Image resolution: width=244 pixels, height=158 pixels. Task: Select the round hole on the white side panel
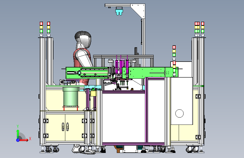[180, 113]
